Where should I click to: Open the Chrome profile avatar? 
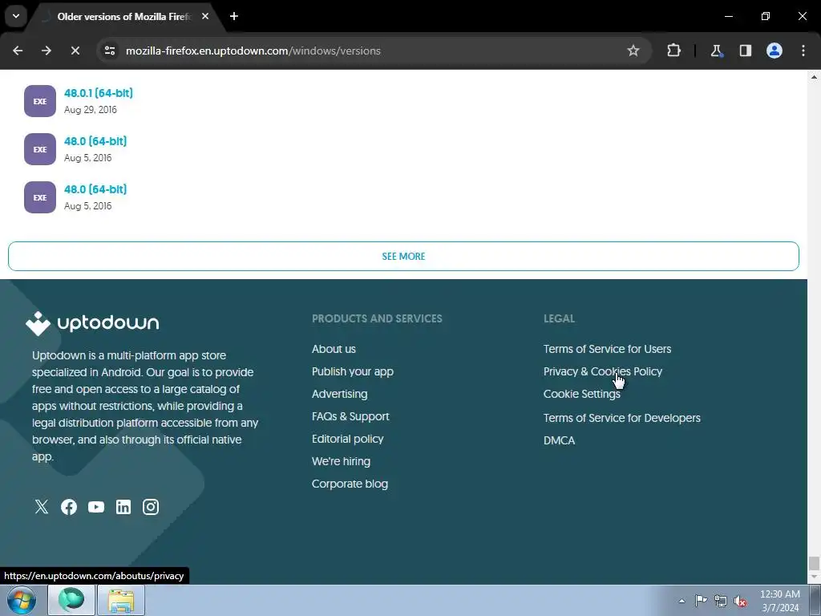click(x=774, y=51)
